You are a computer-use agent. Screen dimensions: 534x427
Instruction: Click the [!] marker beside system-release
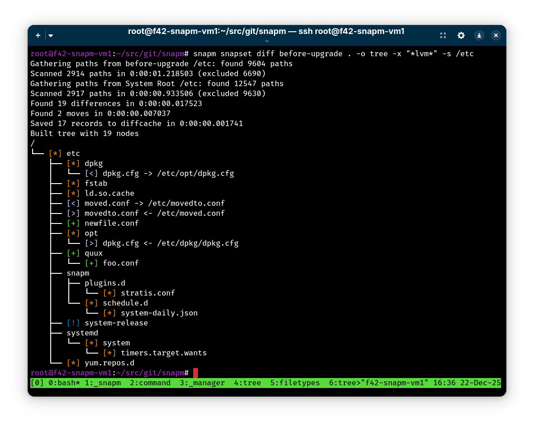click(73, 323)
